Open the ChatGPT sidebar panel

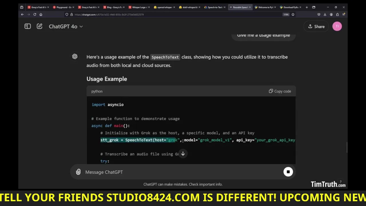tap(27, 26)
